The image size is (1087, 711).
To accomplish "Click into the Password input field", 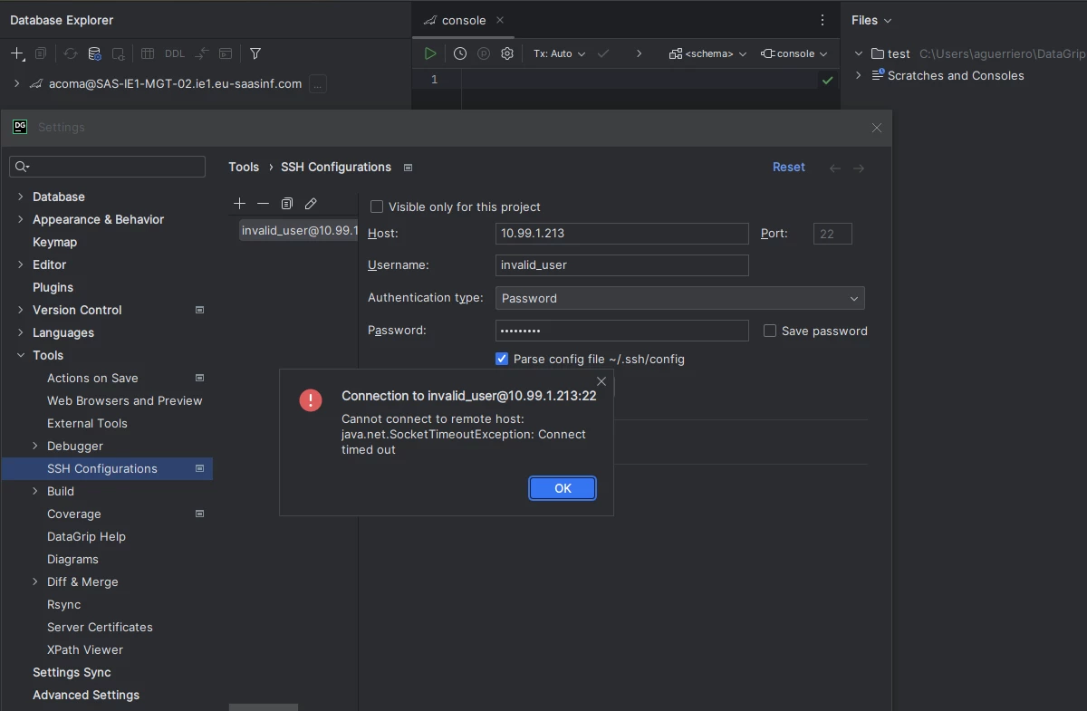I will [x=622, y=331].
